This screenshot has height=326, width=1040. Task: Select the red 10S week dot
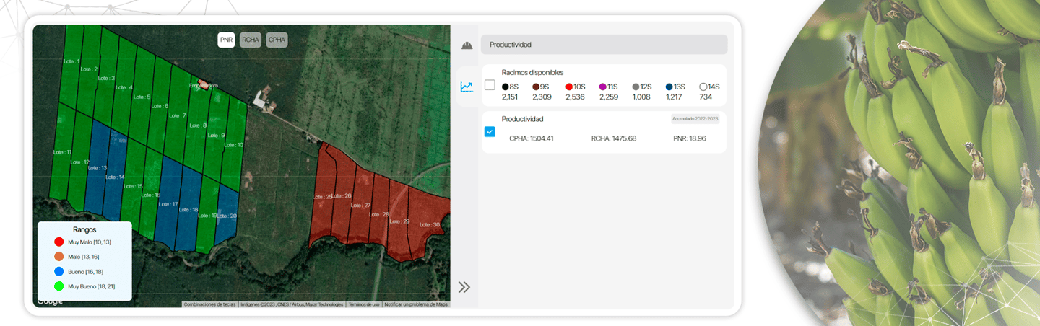[x=569, y=87]
